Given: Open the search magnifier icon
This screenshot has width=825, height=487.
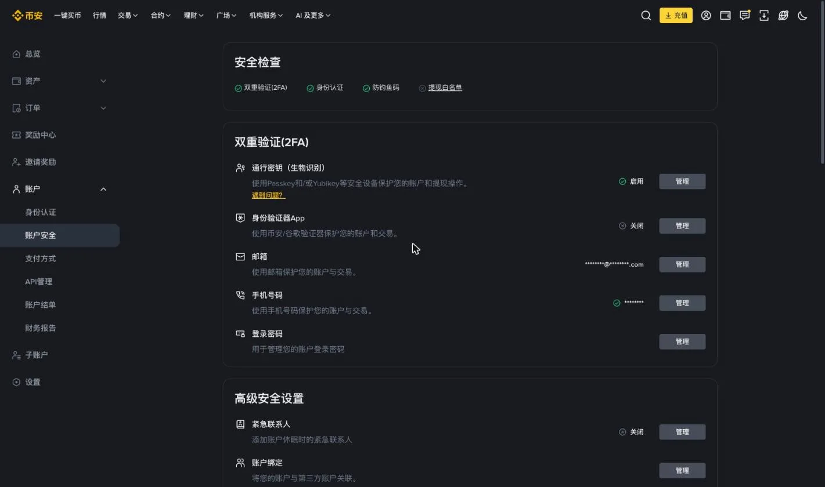Looking at the screenshot, I should coord(646,16).
